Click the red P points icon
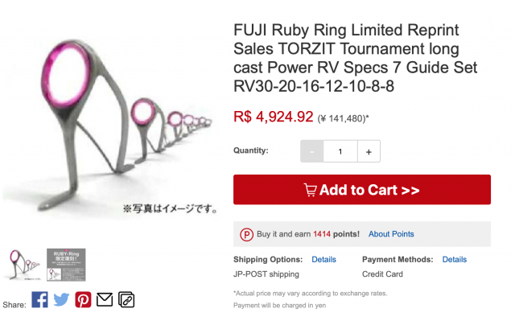515x321 pixels. click(x=247, y=234)
